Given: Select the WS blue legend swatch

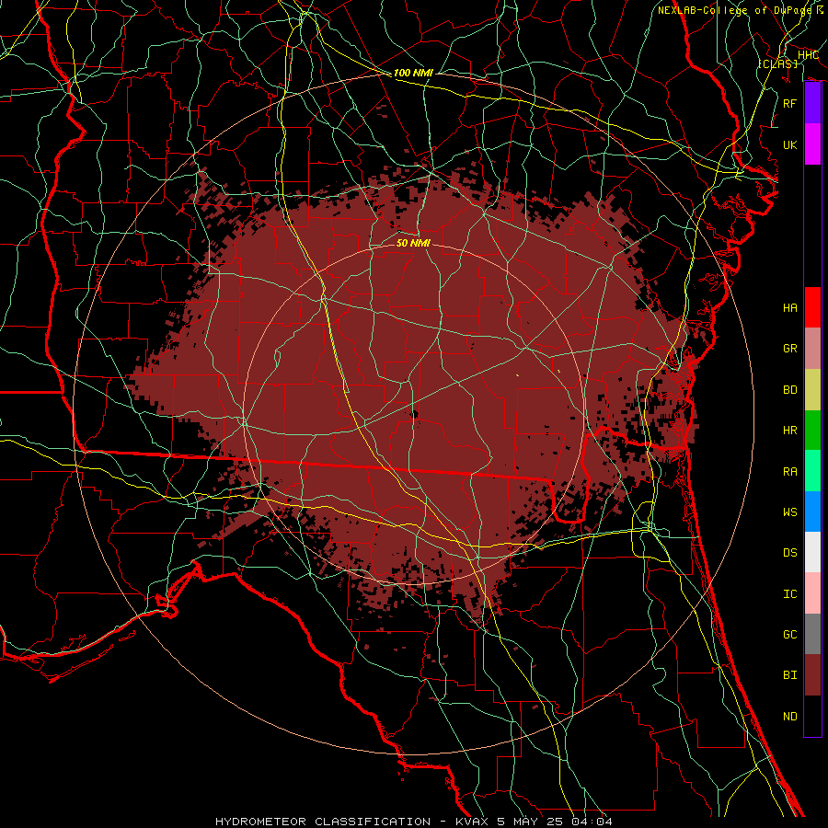Looking at the screenshot, I should click(x=812, y=512).
